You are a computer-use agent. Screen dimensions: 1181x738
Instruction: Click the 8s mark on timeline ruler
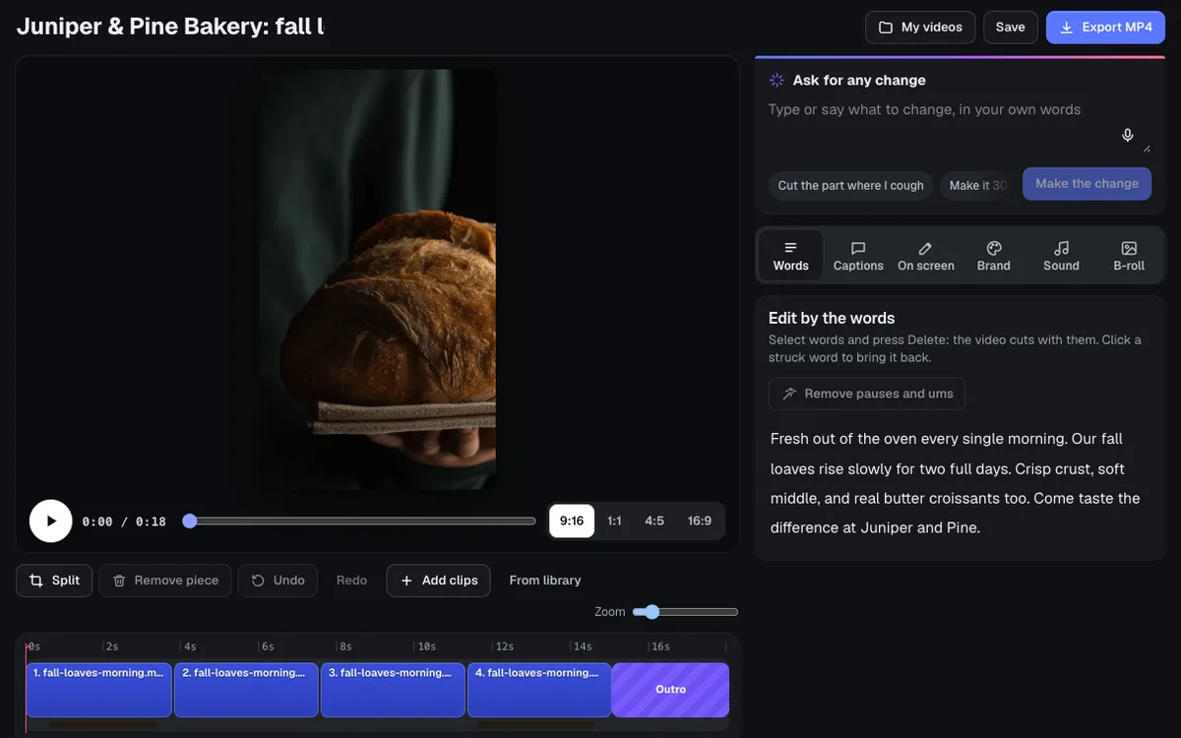345,646
